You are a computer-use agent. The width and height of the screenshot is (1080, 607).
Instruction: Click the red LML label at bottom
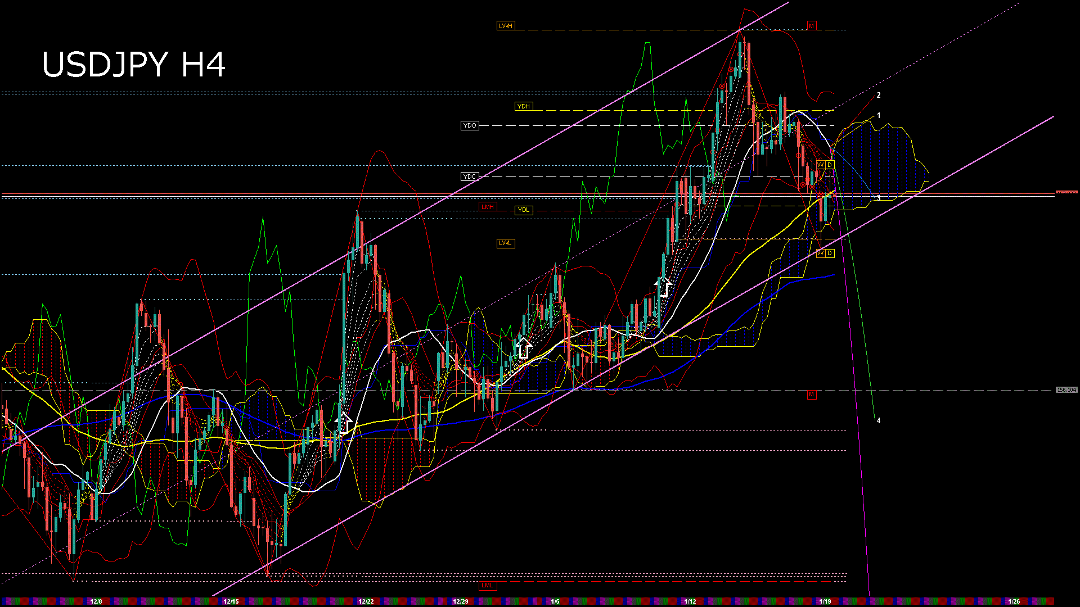pyautogui.click(x=487, y=586)
